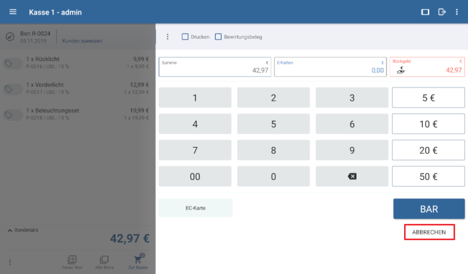Open the hamburger navigation menu
Viewport: 468px width, 274px height.
click(13, 12)
